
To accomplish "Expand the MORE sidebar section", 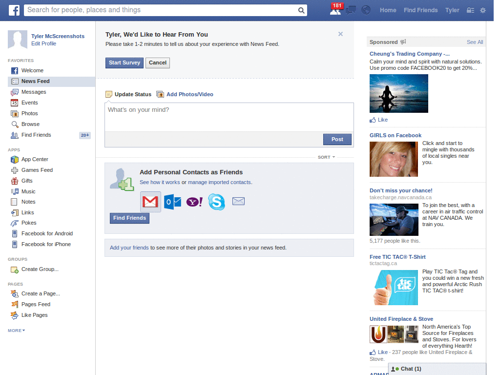I will [16, 331].
